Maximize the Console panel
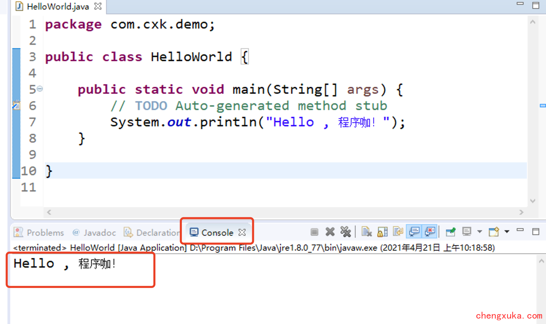546x324 pixels. click(x=536, y=232)
